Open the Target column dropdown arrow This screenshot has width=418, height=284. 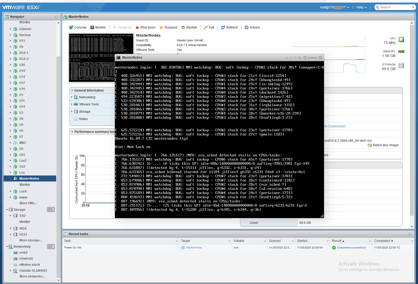pos(230,241)
